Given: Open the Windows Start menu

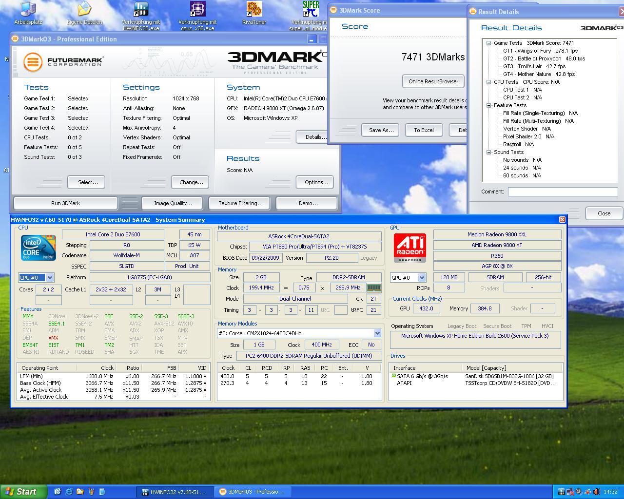Looking at the screenshot, I should point(24,492).
